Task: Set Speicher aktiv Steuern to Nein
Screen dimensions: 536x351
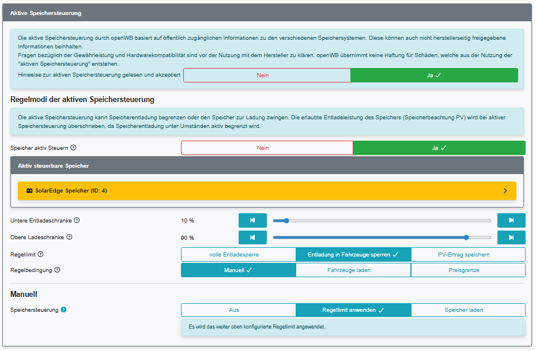Action: (267, 148)
